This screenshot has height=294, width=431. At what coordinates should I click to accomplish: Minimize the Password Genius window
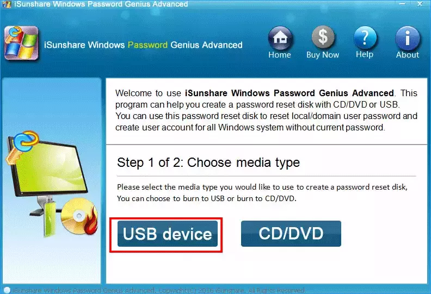pyautogui.click(x=402, y=4)
